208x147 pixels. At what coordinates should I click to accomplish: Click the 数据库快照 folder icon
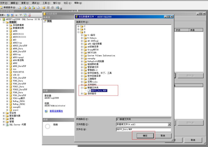point(11,28)
